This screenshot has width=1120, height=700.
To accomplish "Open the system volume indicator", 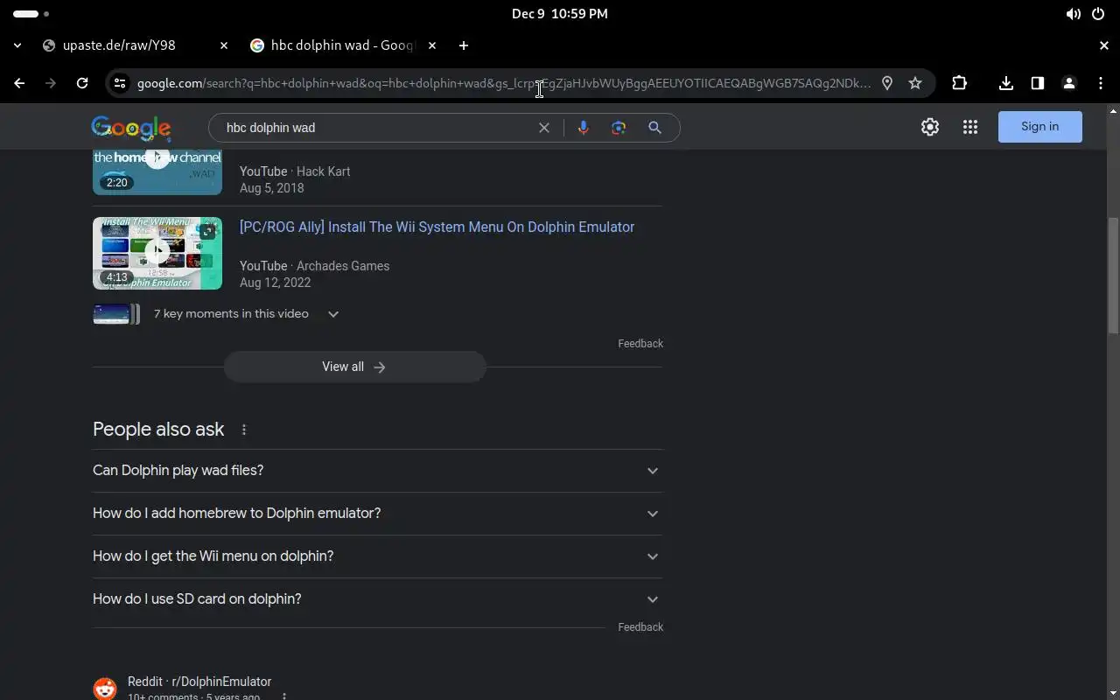I will (1073, 14).
